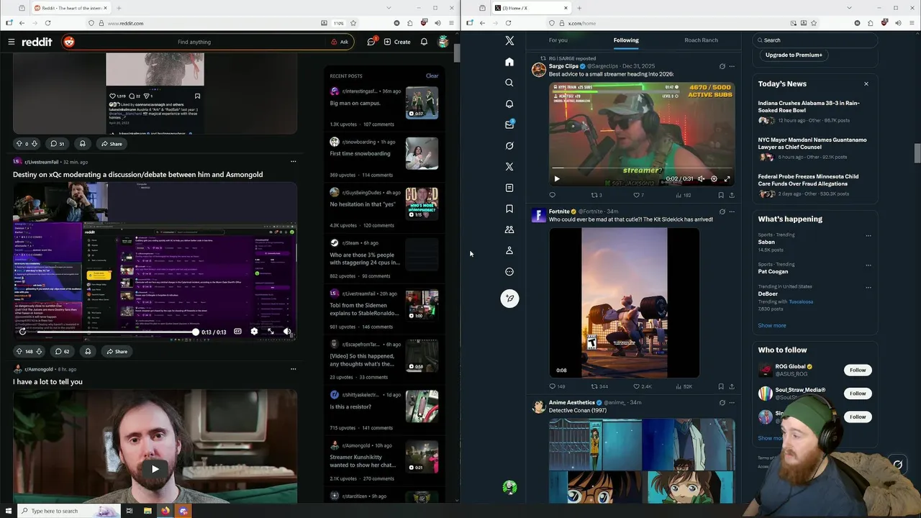Switch to the 'For you' tab on X
921x518 pixels.
(x=558, y=40)
